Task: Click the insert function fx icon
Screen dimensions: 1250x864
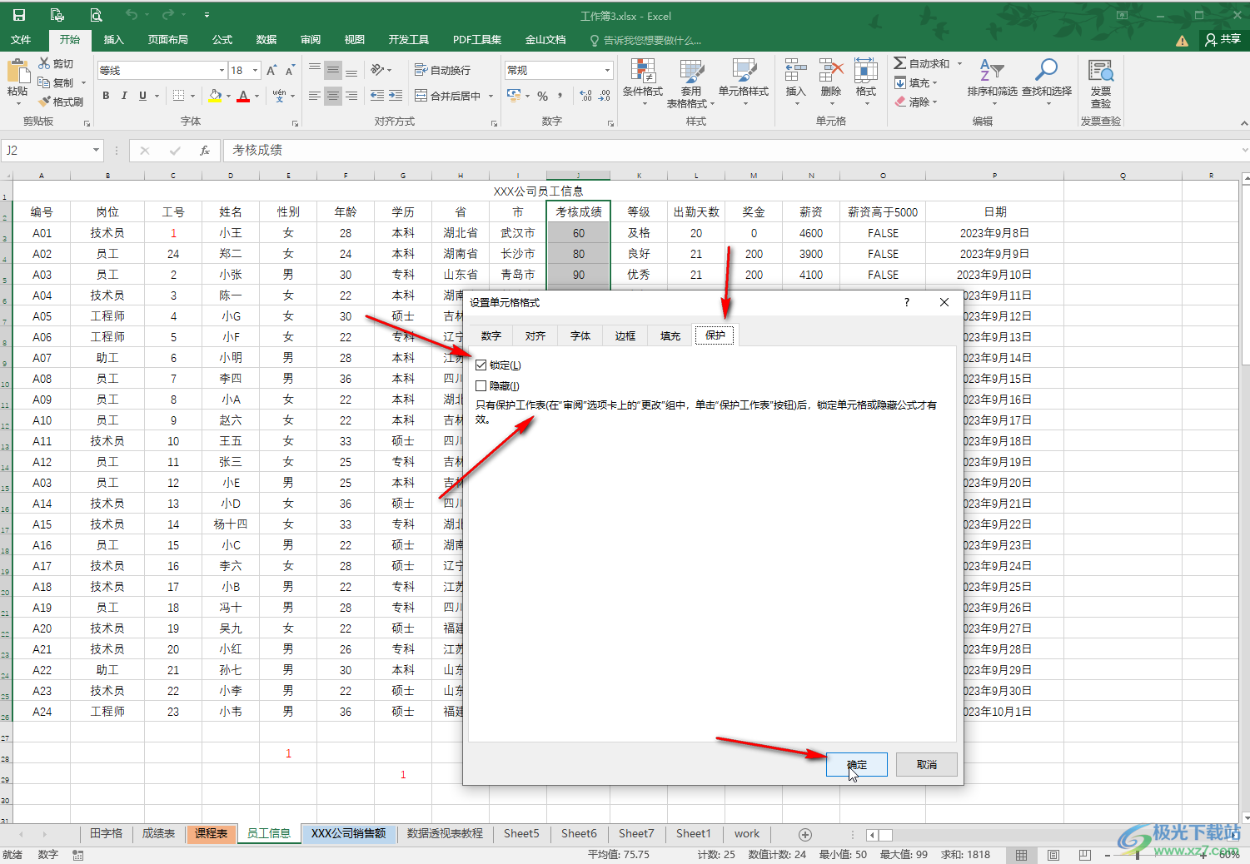Action: [x=204, y=151]
